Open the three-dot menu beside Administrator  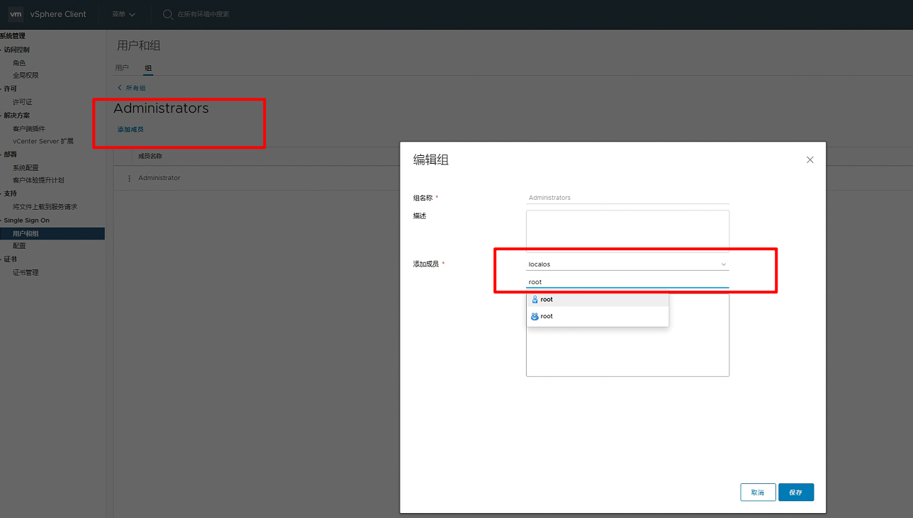[x=129, y=178]
